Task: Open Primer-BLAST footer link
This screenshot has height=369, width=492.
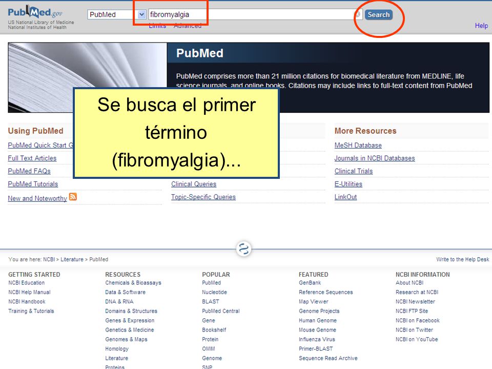Action: tap(316, 348)
